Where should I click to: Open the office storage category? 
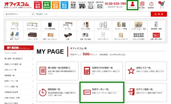click(x=85, y=26)
